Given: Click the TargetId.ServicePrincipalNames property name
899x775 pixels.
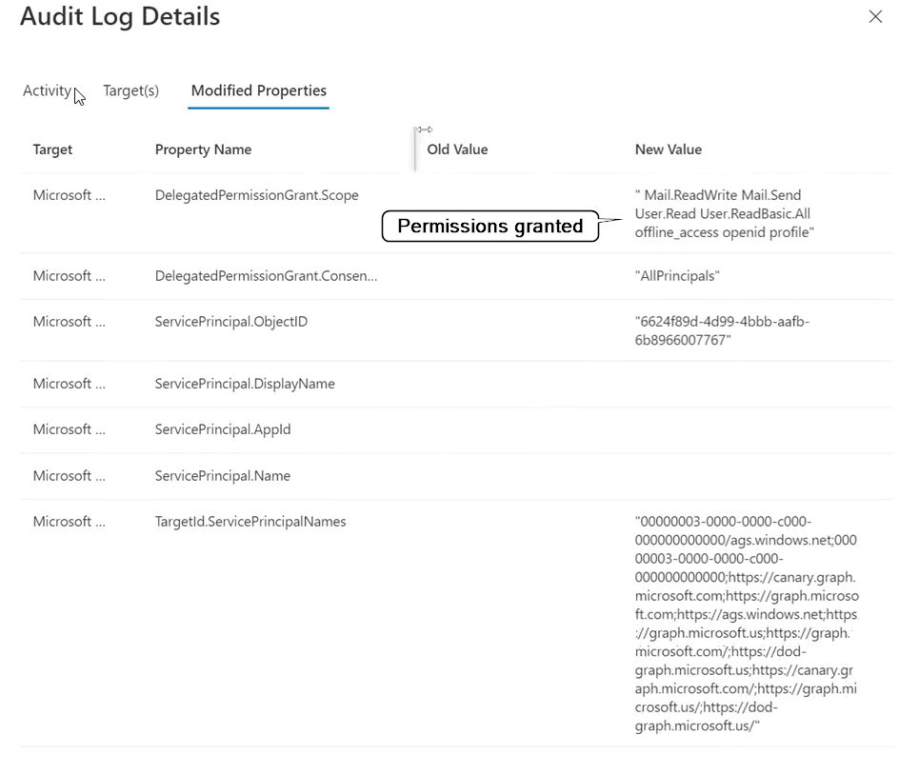Looking at the screenshot, I should (x=250, y=522).
